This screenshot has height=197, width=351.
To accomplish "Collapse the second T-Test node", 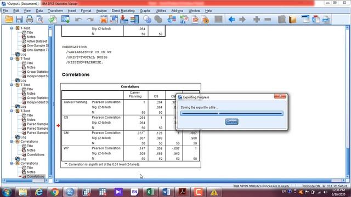I will [12, 59].
